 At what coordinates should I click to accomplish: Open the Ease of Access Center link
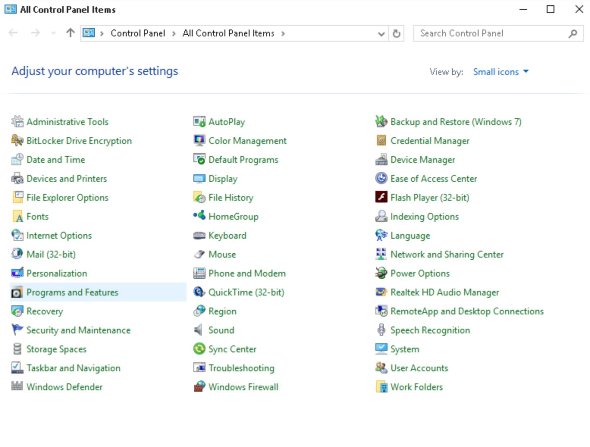coord(434,178)
